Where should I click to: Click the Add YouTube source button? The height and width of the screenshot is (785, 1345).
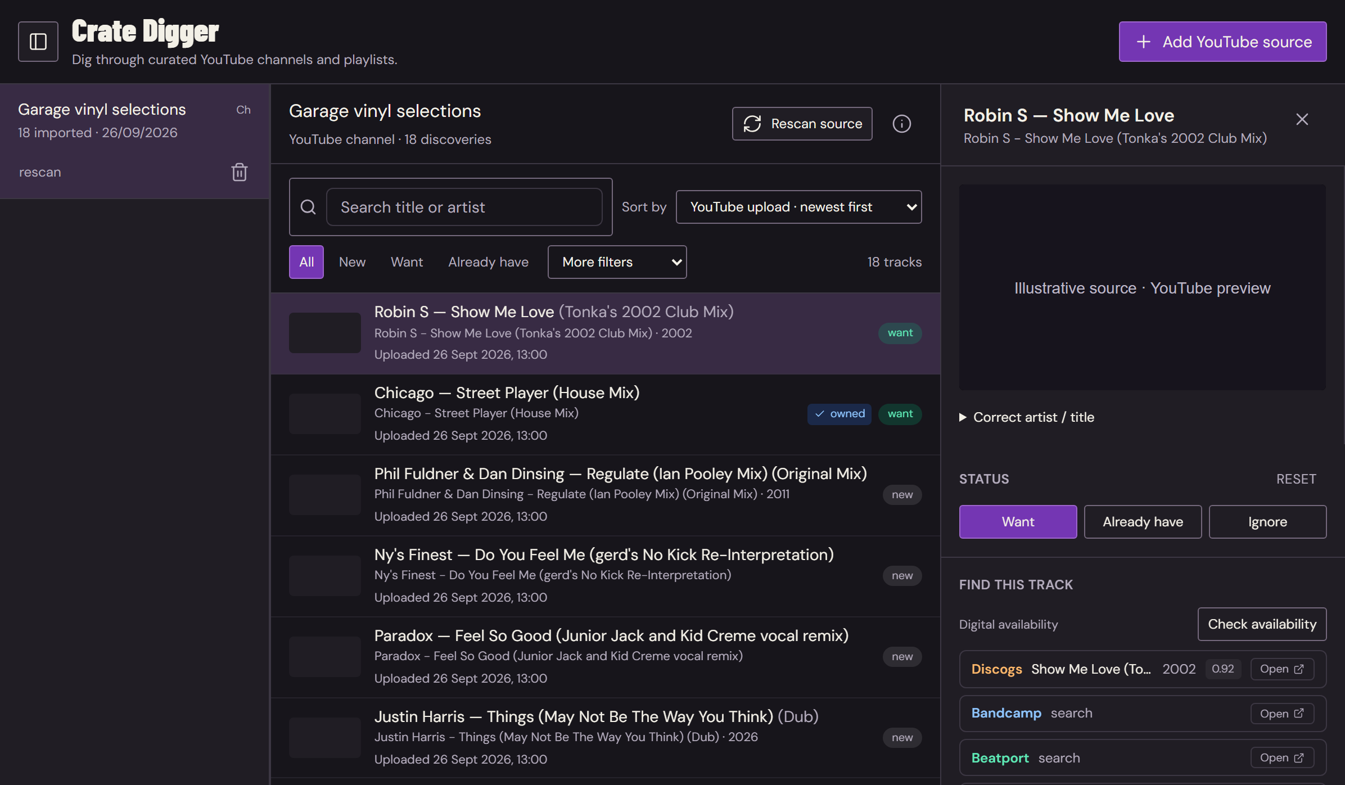(1222, 42)
